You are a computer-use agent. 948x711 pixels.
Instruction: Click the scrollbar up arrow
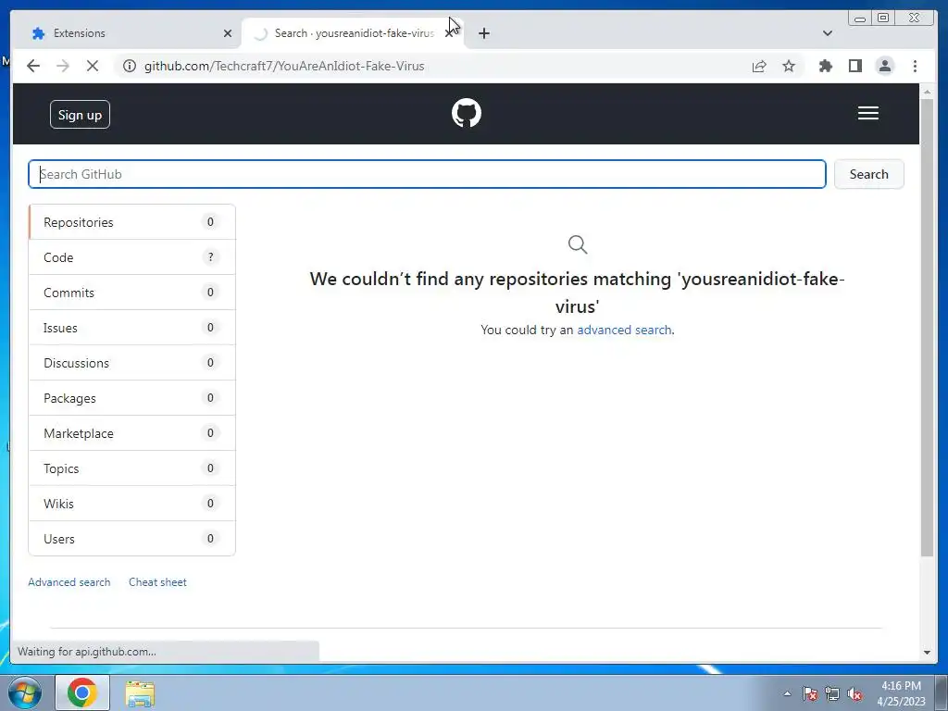pos(927,92)
